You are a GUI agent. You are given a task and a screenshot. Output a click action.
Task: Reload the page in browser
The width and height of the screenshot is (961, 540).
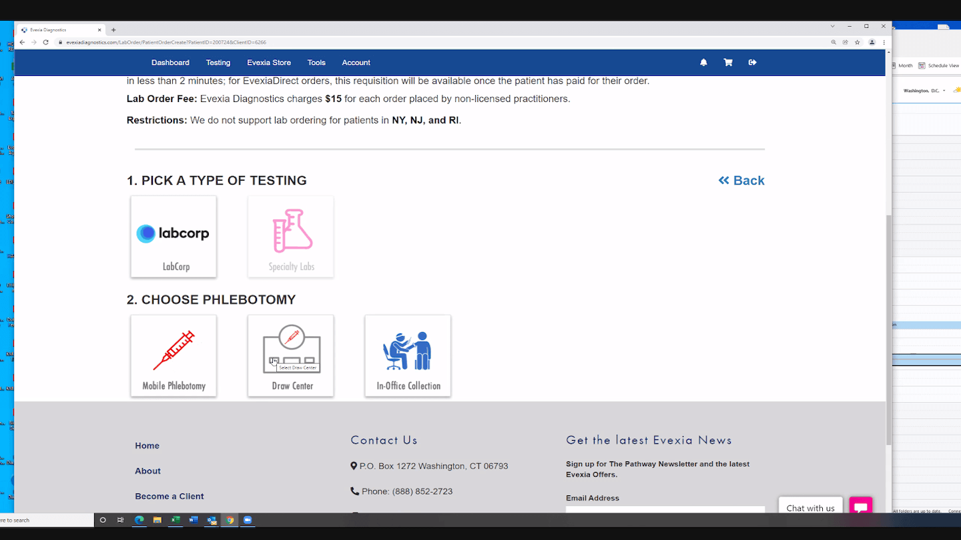point(45,42)
